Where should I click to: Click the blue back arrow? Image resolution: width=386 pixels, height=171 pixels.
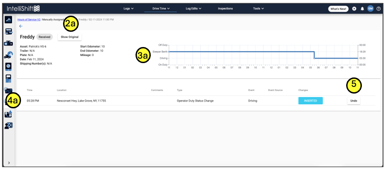pyautogui.click(x=21, y=26)
